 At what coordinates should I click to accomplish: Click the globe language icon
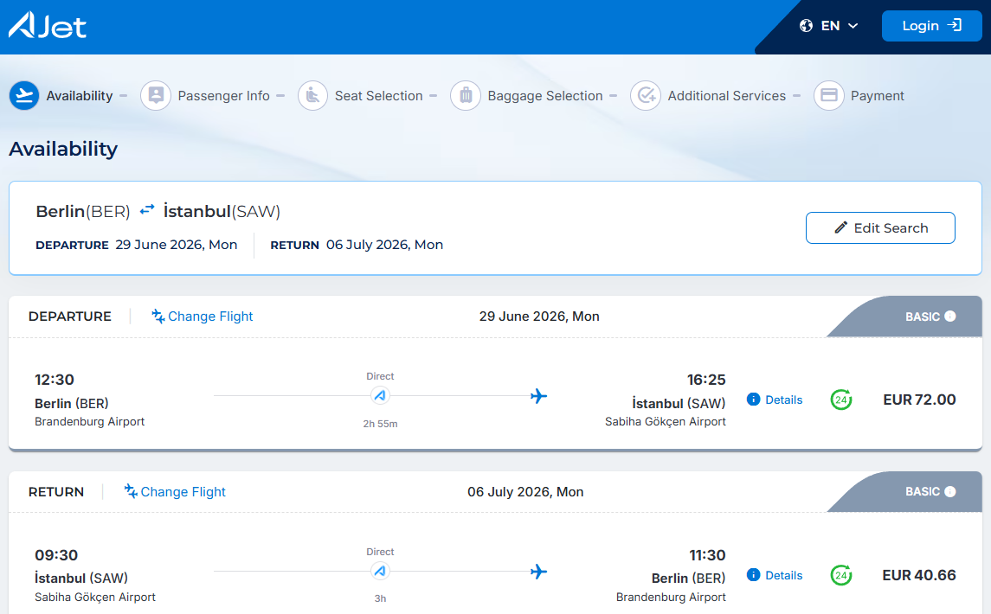tap(806, 26)
